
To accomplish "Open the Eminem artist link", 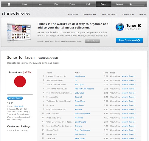I will point(78,126).
